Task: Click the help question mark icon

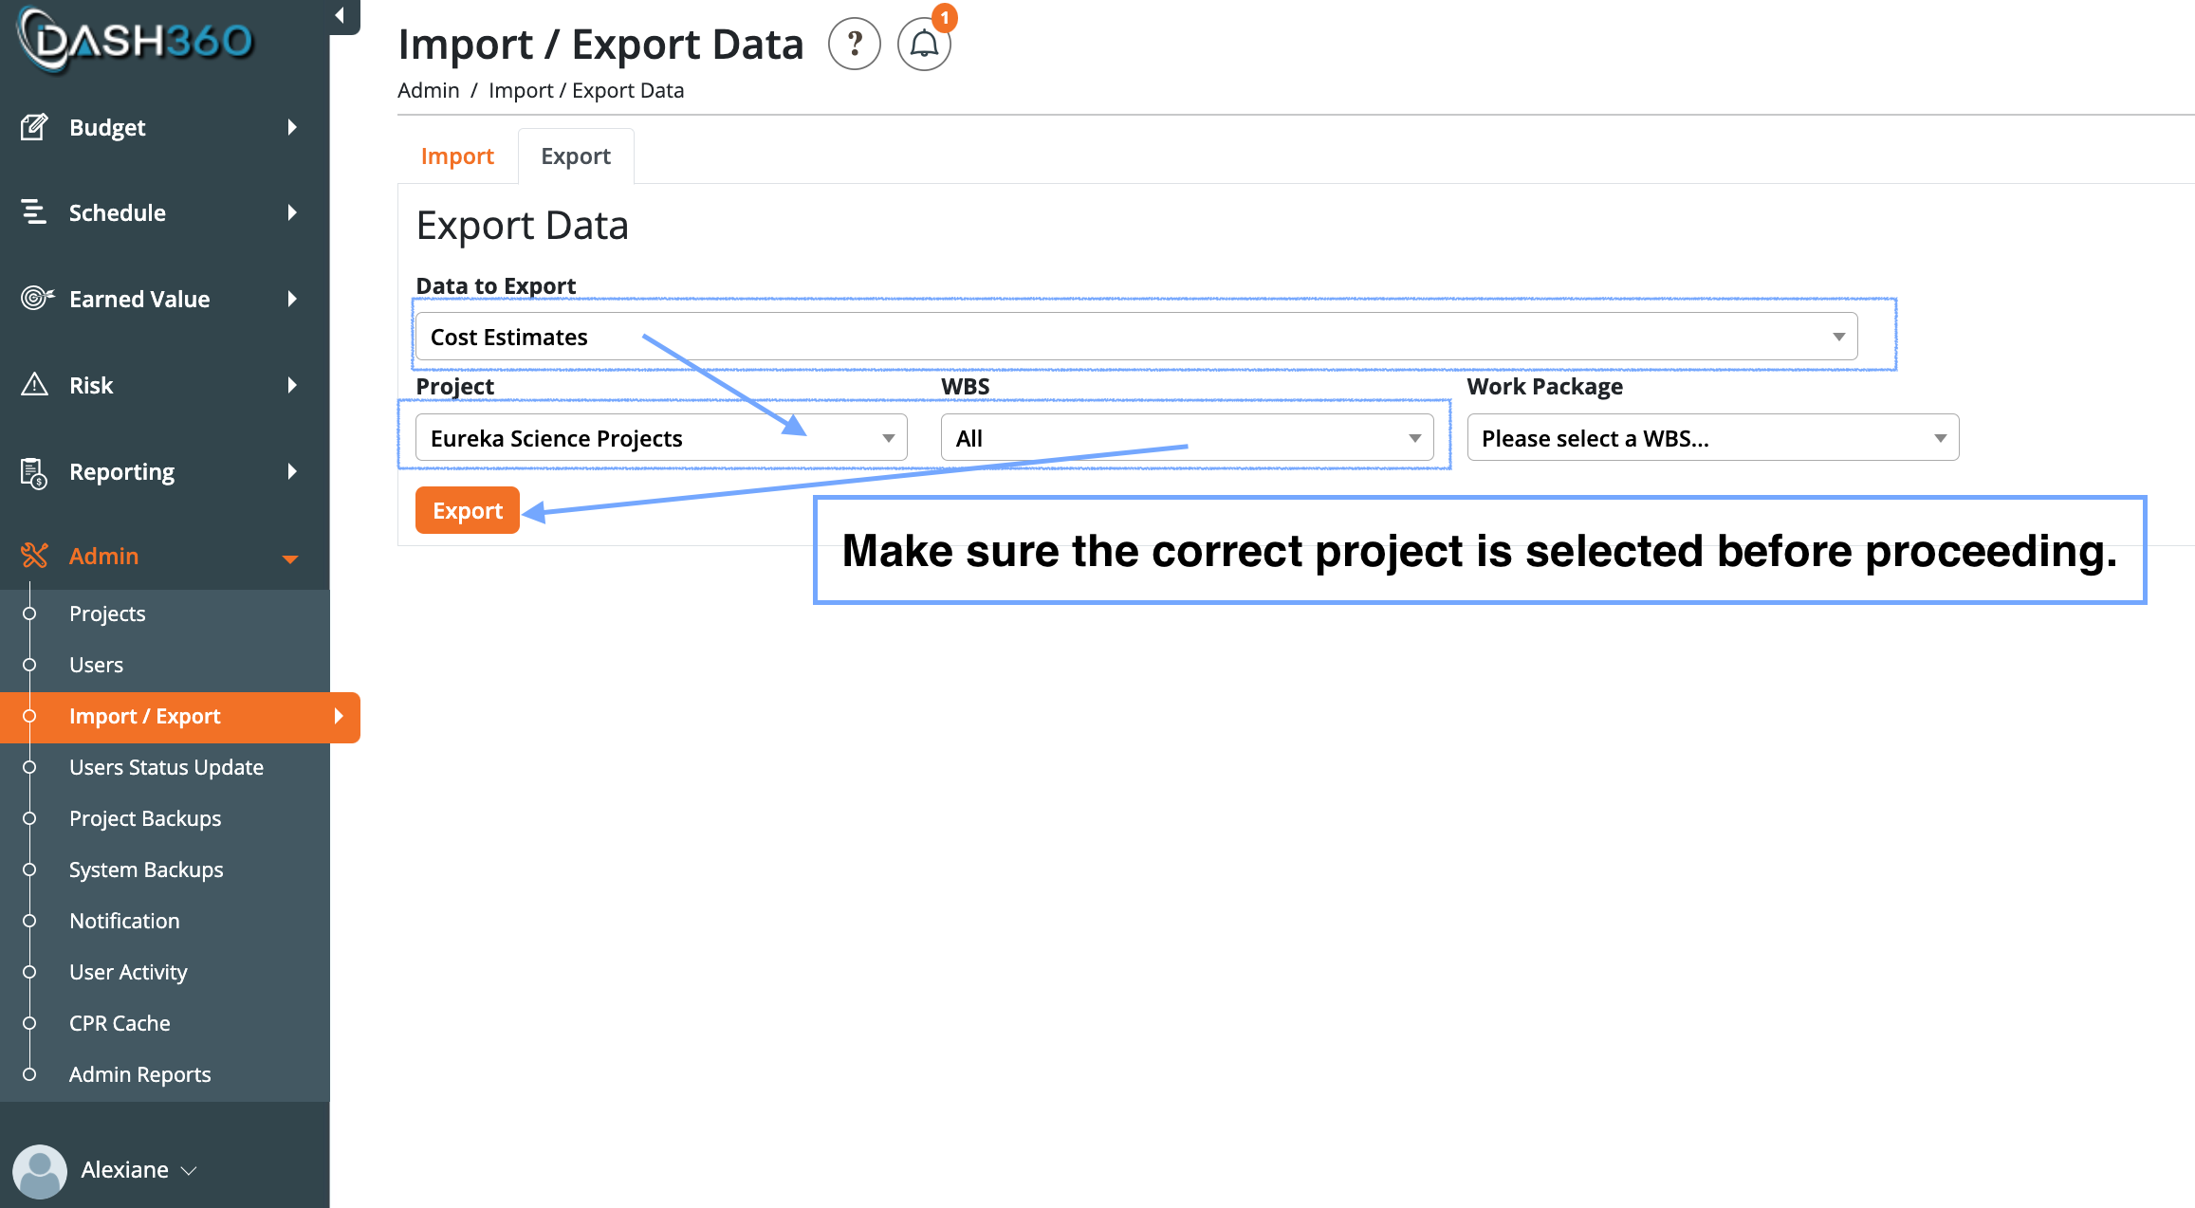Action: coord(854,44)
